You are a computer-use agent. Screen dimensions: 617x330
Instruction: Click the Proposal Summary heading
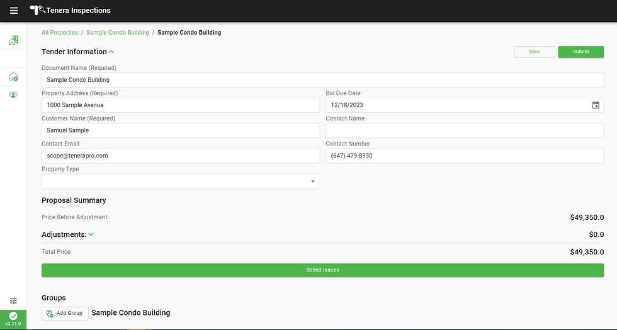point(74,200)
